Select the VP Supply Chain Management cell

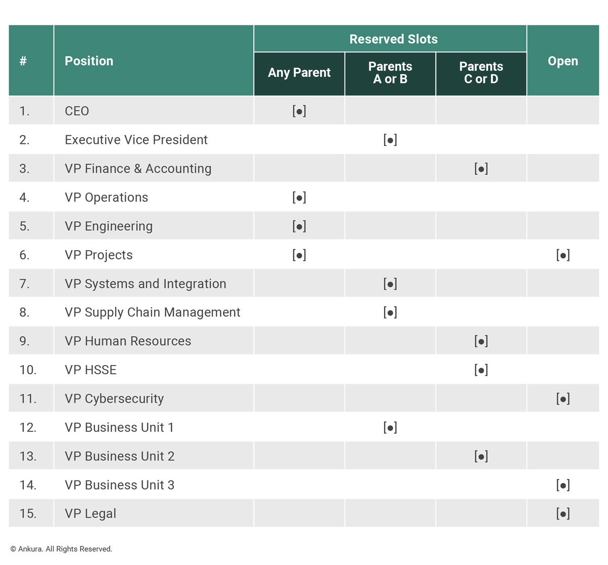click(153, 312)
